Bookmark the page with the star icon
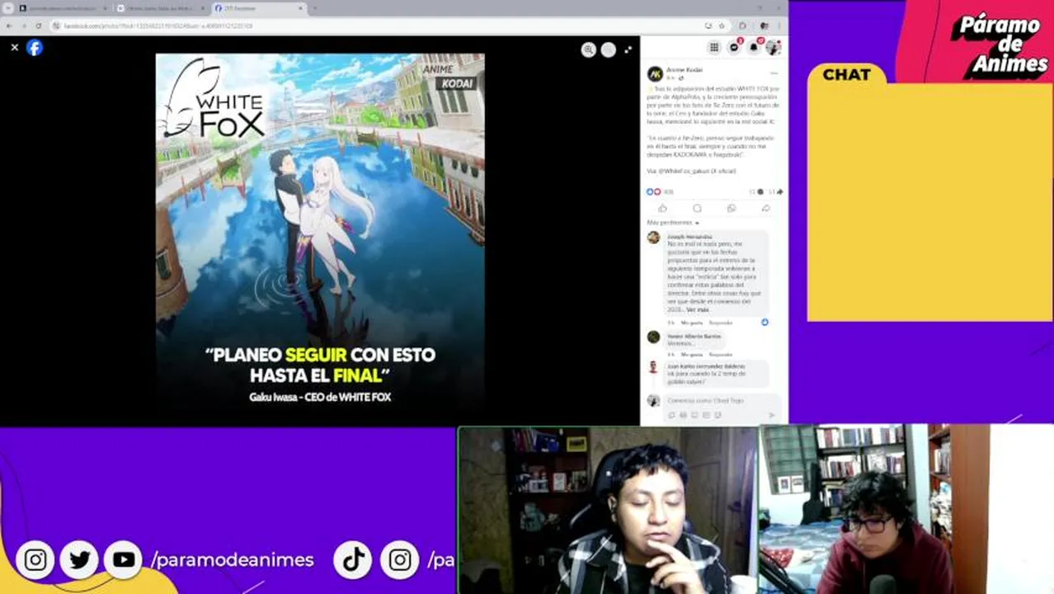 722,26
